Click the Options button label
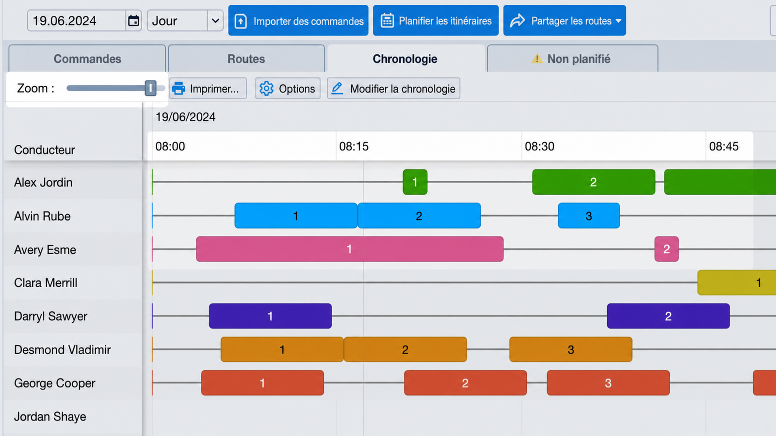Image resolution: width=776 pixels, height=436 pixels. [297, 89]
